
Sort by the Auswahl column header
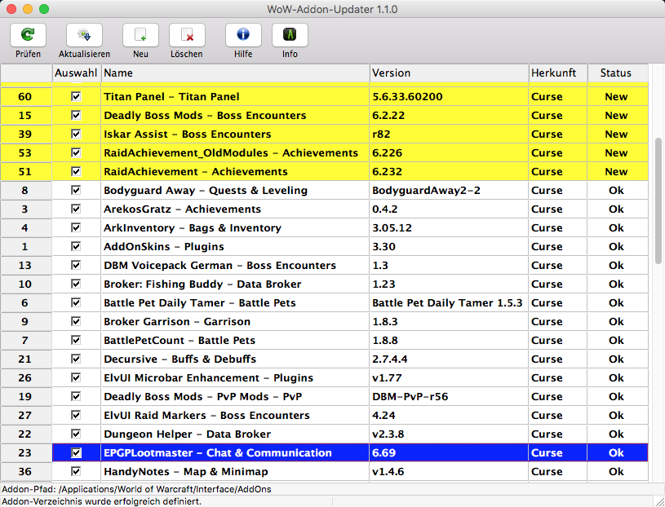tap(76, 73)
